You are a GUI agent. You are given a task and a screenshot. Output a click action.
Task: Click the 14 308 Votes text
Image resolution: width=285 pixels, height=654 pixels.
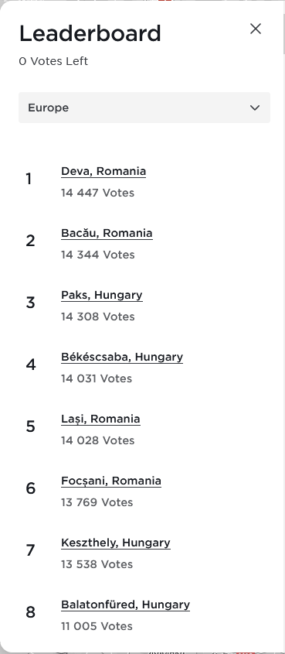click(x=98, y=317)
